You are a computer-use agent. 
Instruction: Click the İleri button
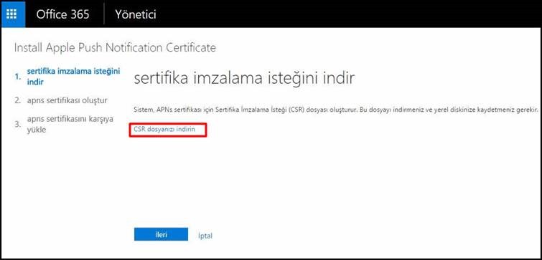[x=161, y=234]
